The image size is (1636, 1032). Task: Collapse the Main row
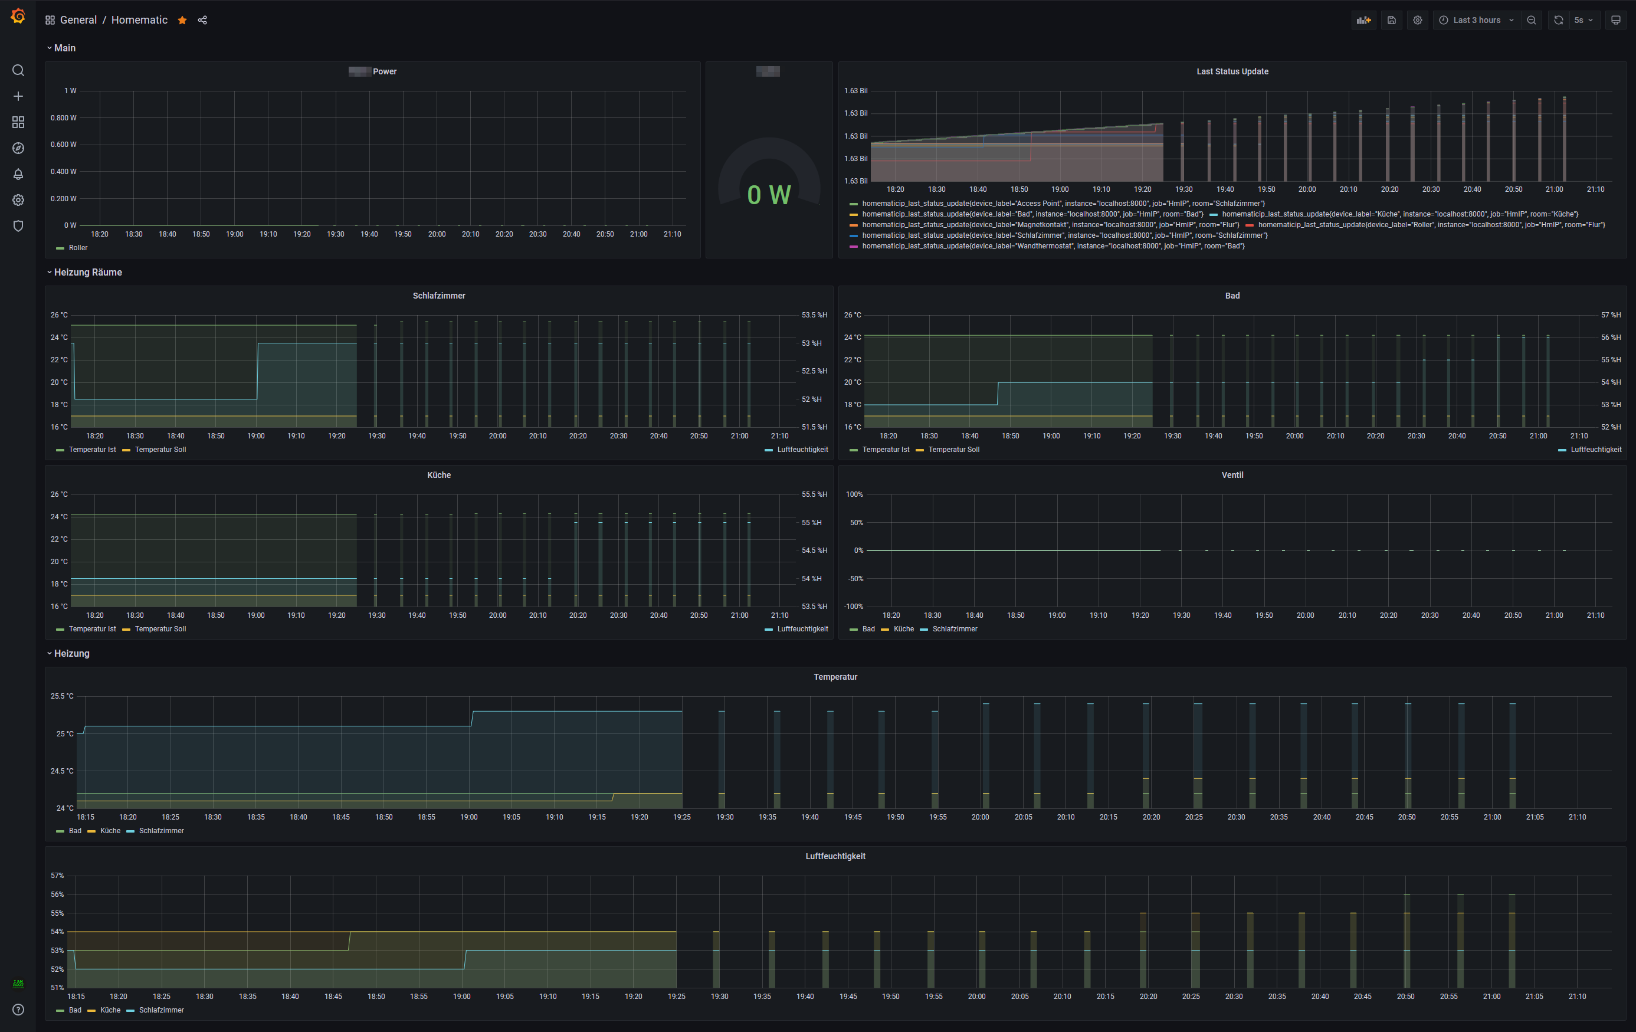pyautogui.click(x=61, y=48)
